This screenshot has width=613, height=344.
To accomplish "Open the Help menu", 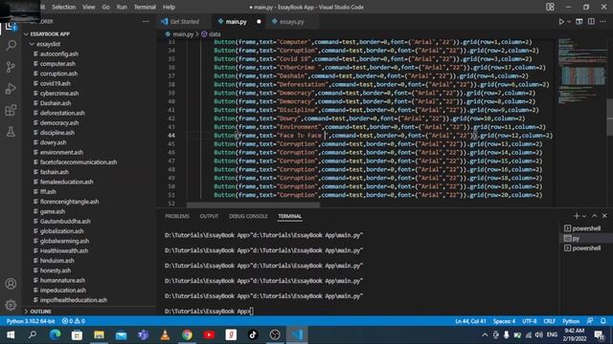I will (169, 7).
